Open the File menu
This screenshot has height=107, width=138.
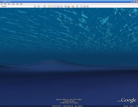point(2,4)
